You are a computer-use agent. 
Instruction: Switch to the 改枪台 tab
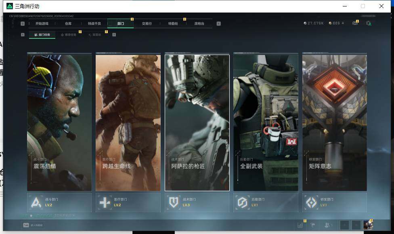[x=199, y=24]
